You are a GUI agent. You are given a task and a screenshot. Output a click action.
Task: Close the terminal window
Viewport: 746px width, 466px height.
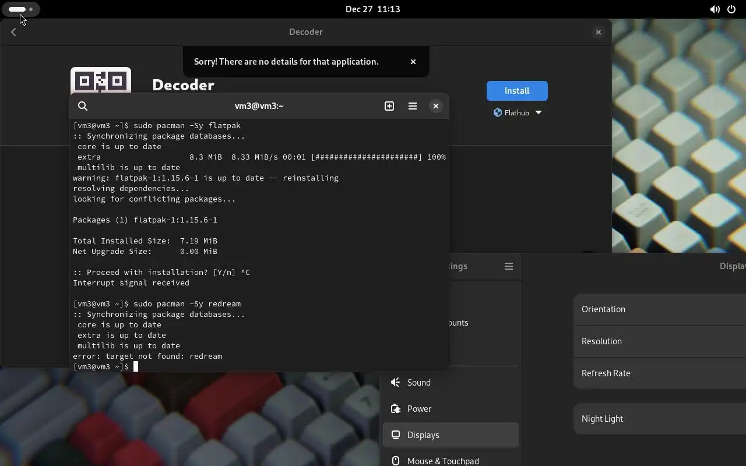435,106
